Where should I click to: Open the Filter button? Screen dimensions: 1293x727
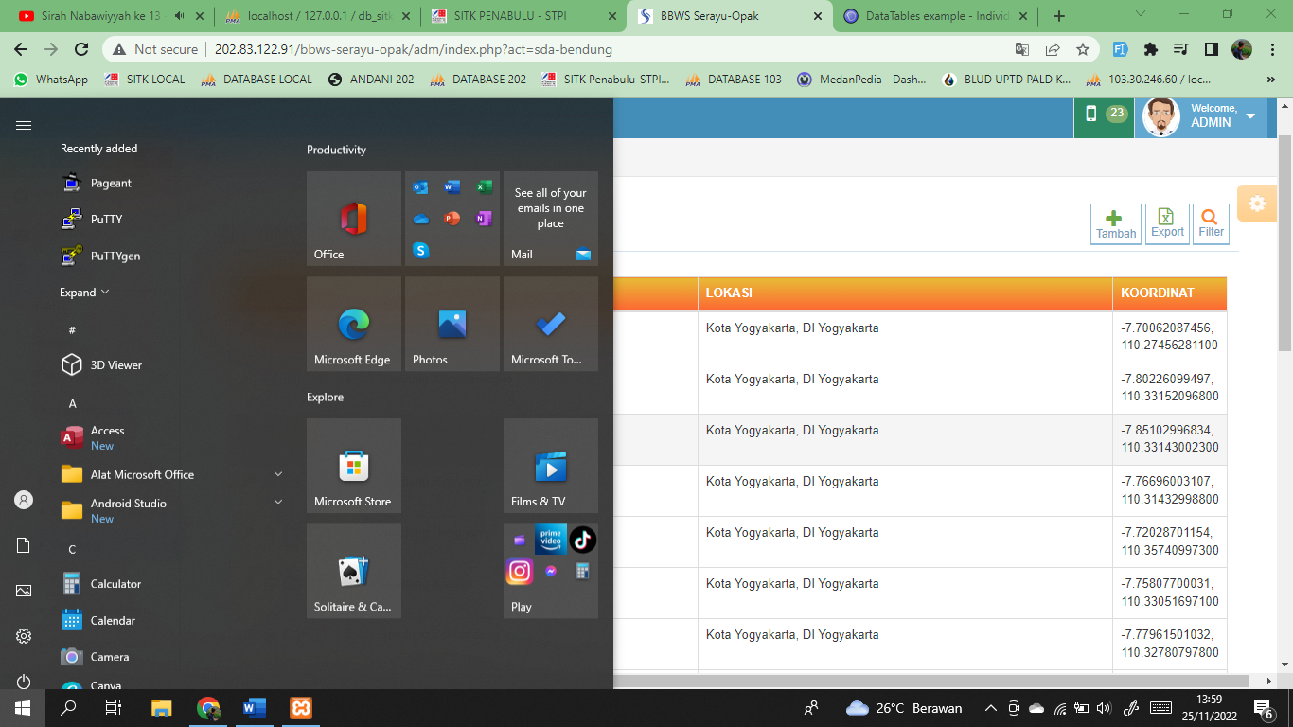(x=1211, y=224)
